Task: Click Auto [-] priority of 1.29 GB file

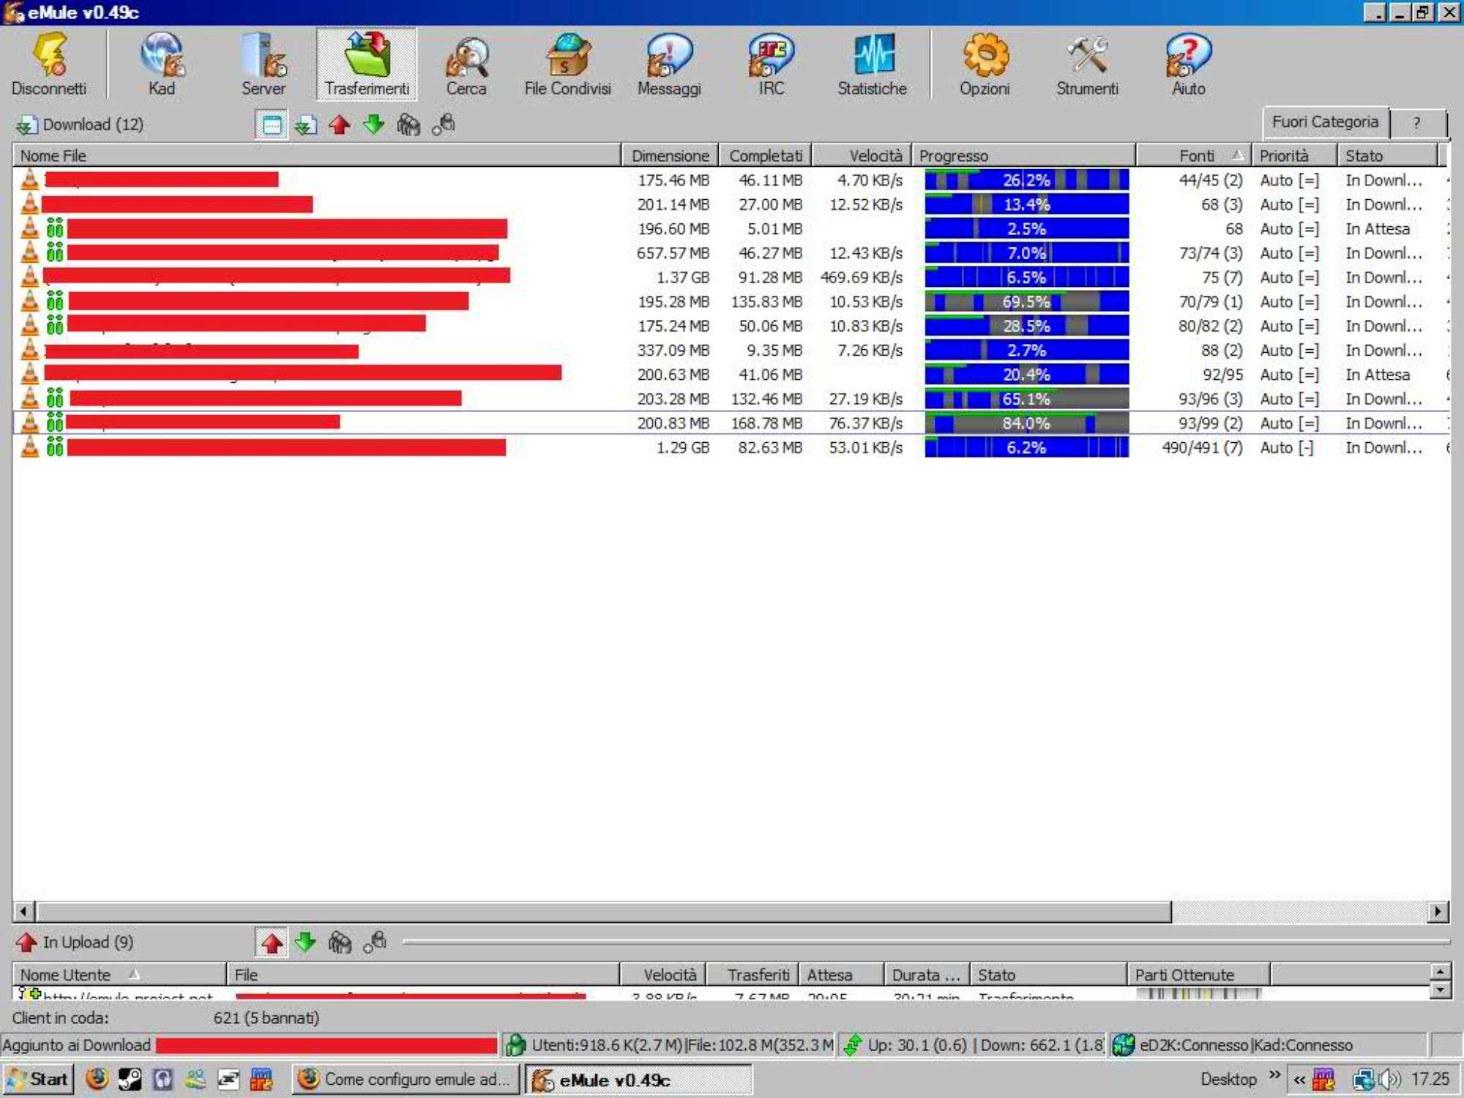Action: (1286, 447)
